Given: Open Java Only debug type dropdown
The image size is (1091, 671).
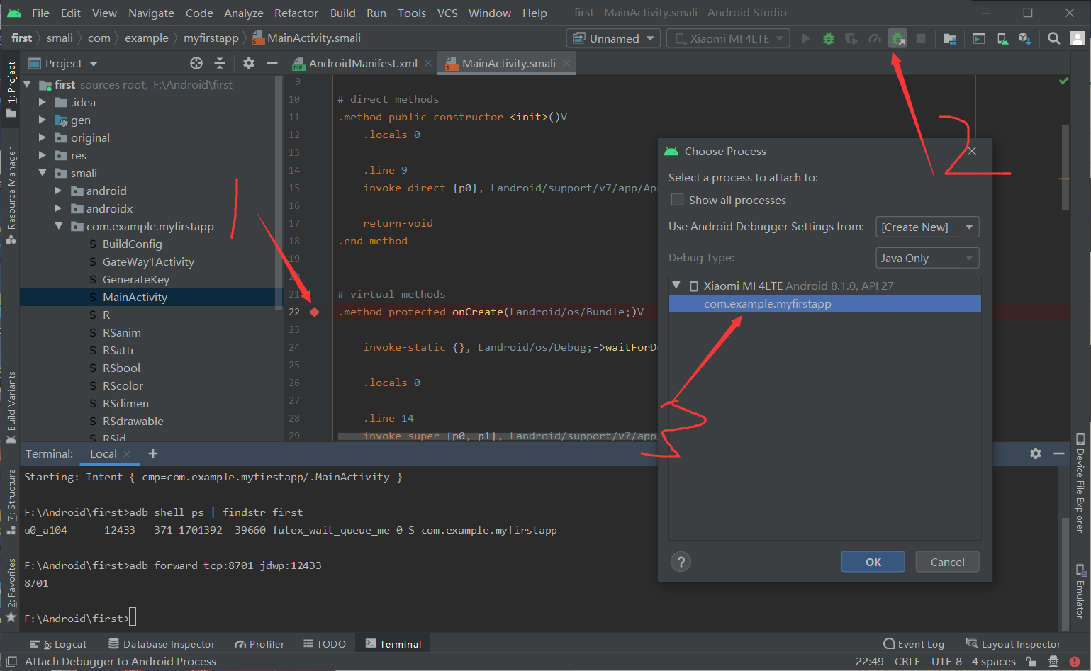Looking at the screenshot, I should click(x=927, y=258).
